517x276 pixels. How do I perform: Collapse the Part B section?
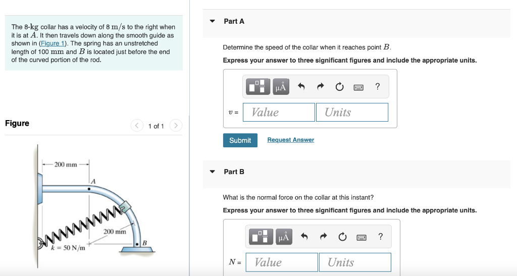(213, 172)
